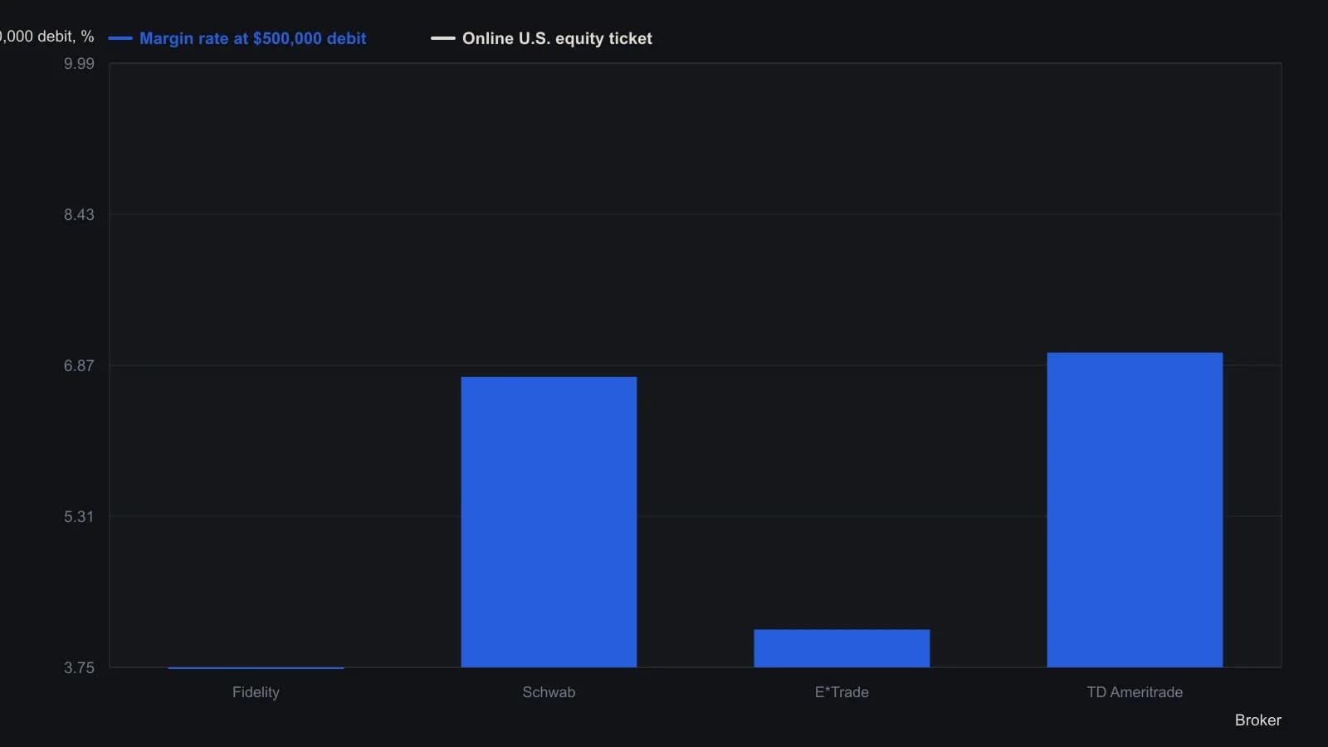The image size is (1328, 747).
Task: Click the 5.31 y-axis tick label
Action: (x=79, y=517)
